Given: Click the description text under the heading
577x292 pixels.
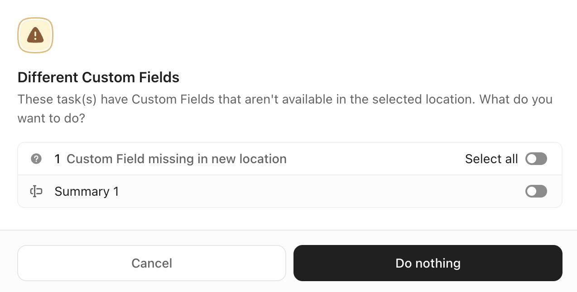Looking at the screenshot, I should coord(285,108).
